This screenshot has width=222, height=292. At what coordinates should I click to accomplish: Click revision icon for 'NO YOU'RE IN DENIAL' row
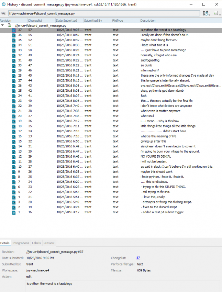(x=14, y=157)
